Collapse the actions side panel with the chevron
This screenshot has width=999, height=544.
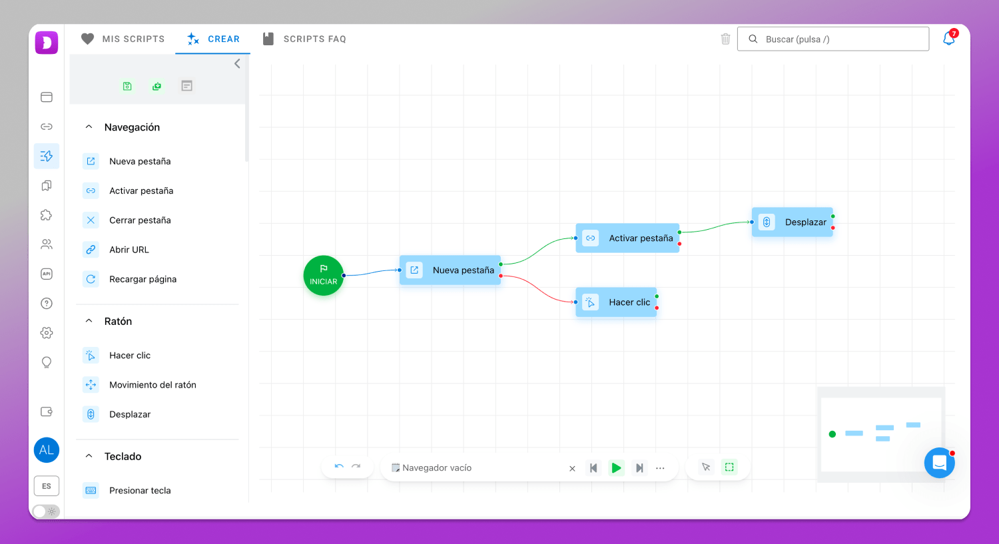click(x=237, y=64)
